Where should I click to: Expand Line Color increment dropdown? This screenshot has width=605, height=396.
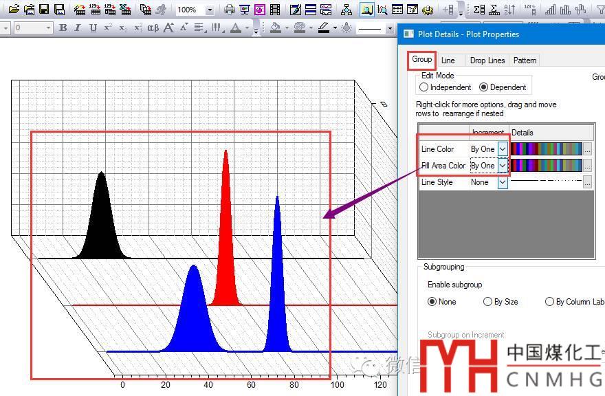(x=503, y=149)
